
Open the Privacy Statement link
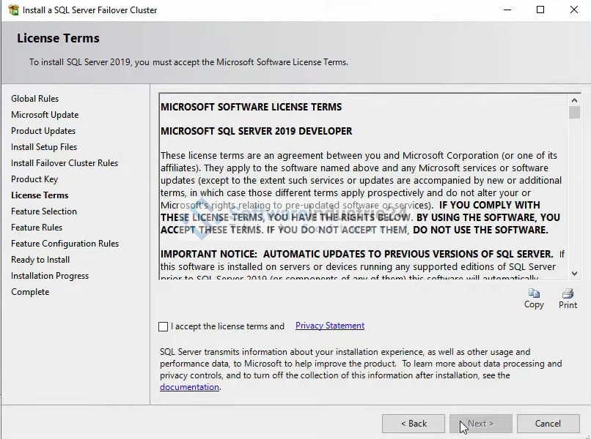[x=329, y=326]
